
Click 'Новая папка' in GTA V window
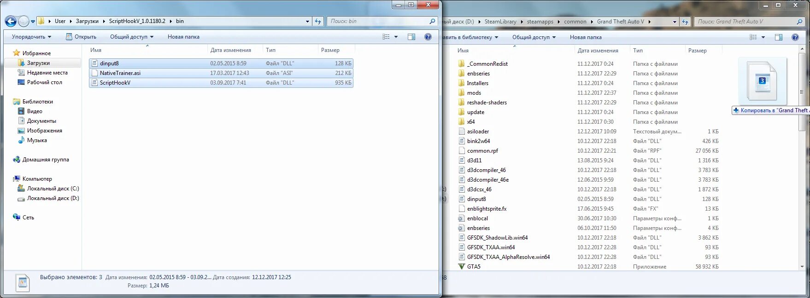coord(586,37)
